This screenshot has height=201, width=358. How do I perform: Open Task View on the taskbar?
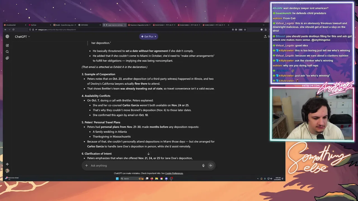(x=147, y=179)
